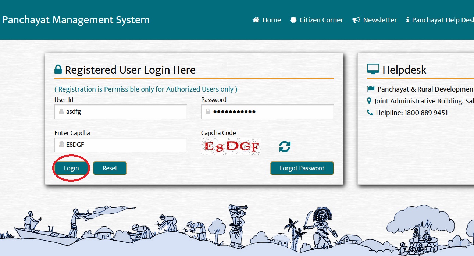Viewport: 474px width, 256px height.
Task: Click the padlock icon beside Registered User Login
Action: click(x=58, y=70)
